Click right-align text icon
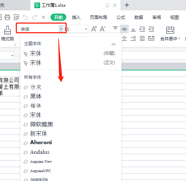 133,39
